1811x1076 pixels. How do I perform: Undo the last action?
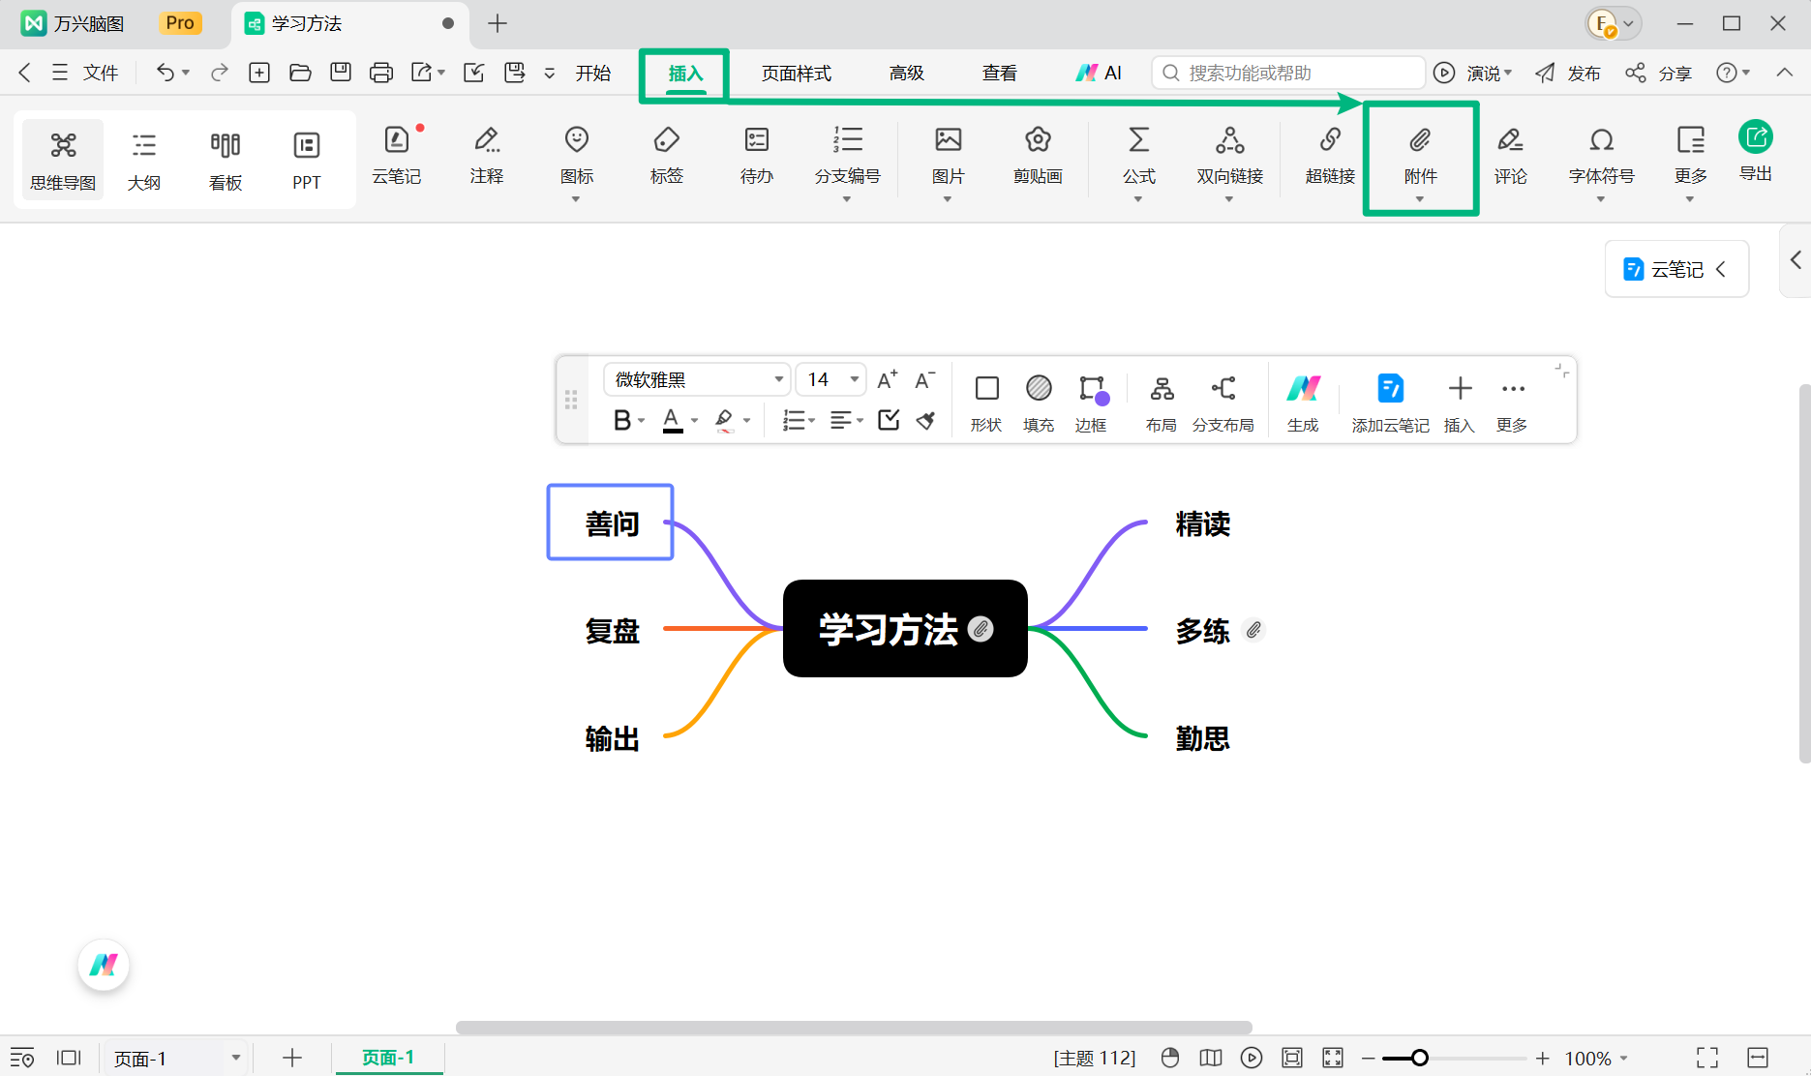(x=166, y=73)
